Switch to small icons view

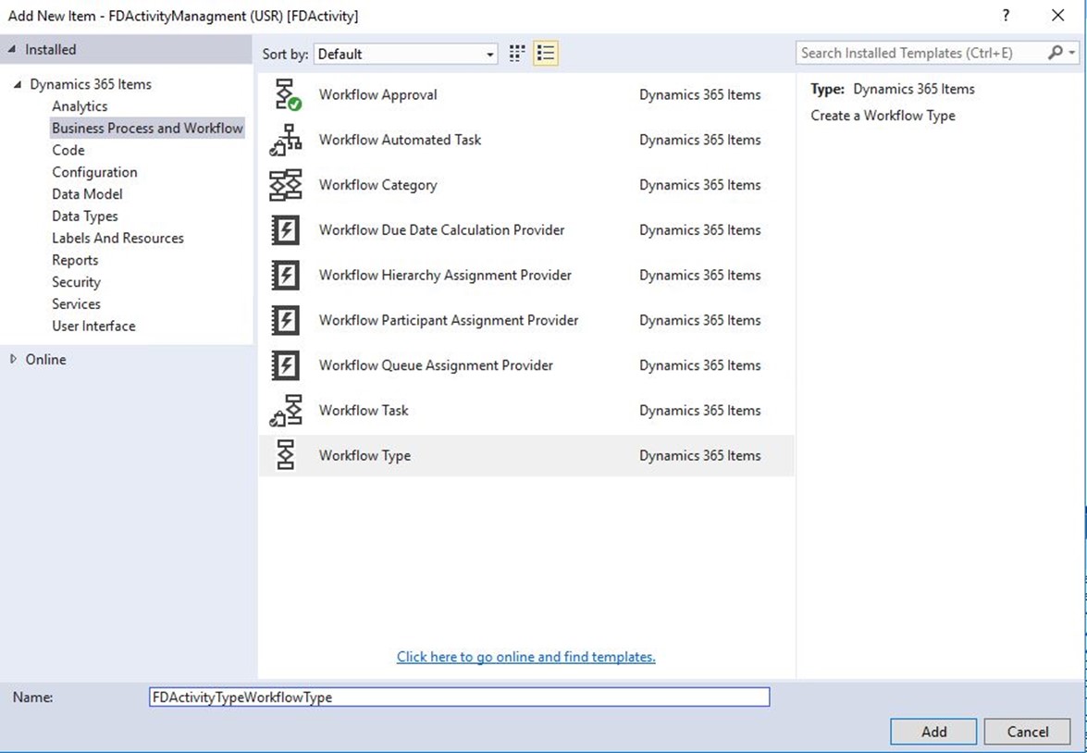[x=517, y=54]
